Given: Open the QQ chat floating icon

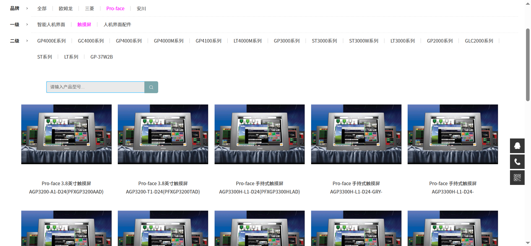Looking at the screenshot, I should 517,146.
